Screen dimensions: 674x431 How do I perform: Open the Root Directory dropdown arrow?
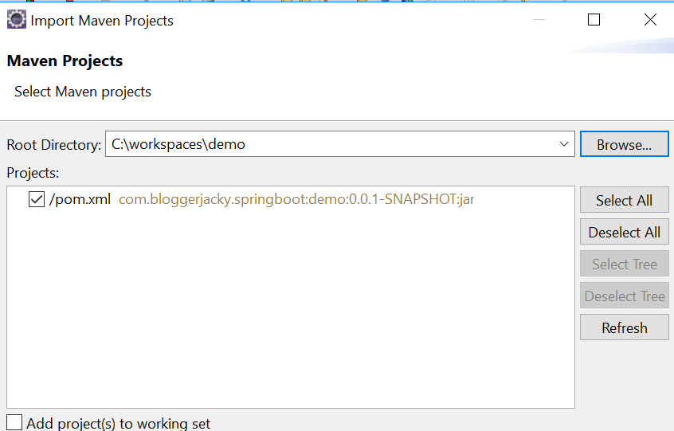(x=564, y=145)
